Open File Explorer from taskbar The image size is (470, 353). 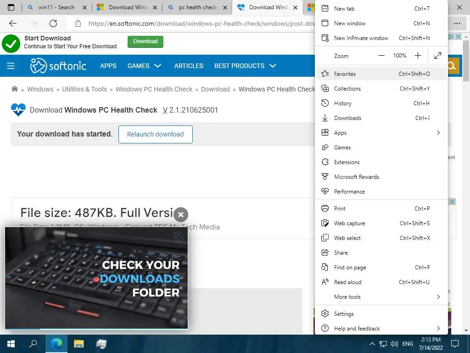pos(79,344)
